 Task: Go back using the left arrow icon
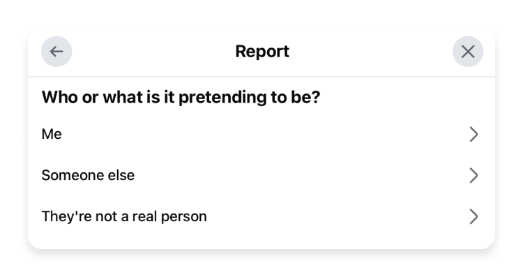pos(56,52)
